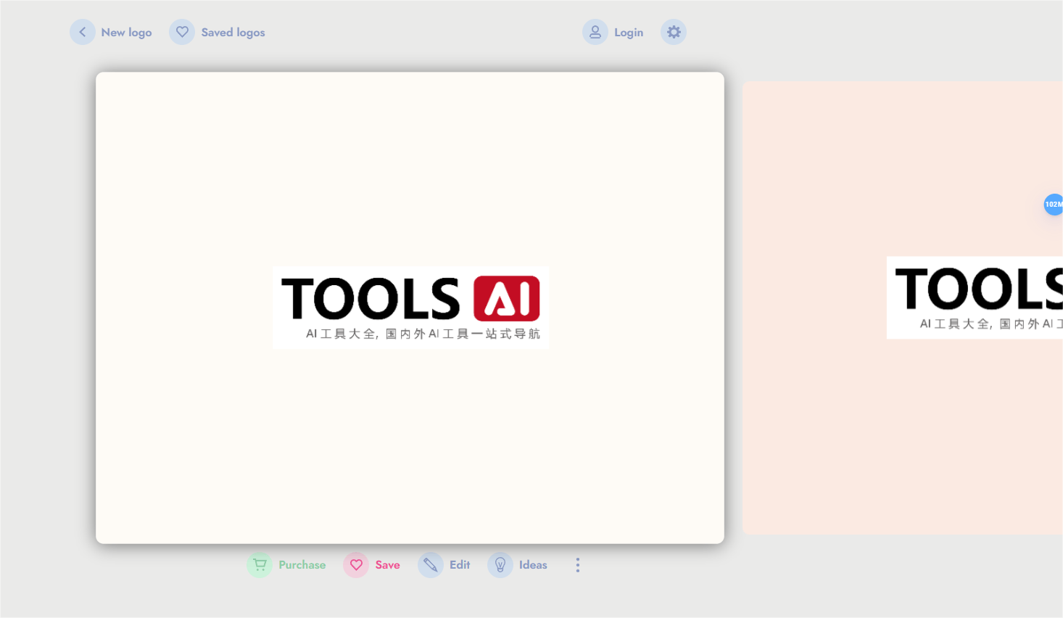Click the Edit text label
1063x618 pixels.
[x=459, y=565]
